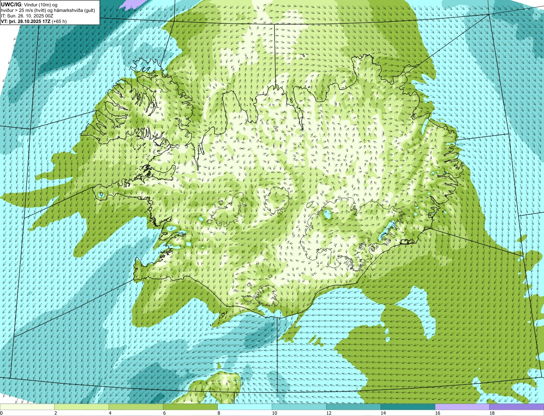Select the 'VT: þri. 28.10.2025 17Z (+65 h)' line
Image resolution: width=544 pixels, height=416 pixels.
coord(34,21)
